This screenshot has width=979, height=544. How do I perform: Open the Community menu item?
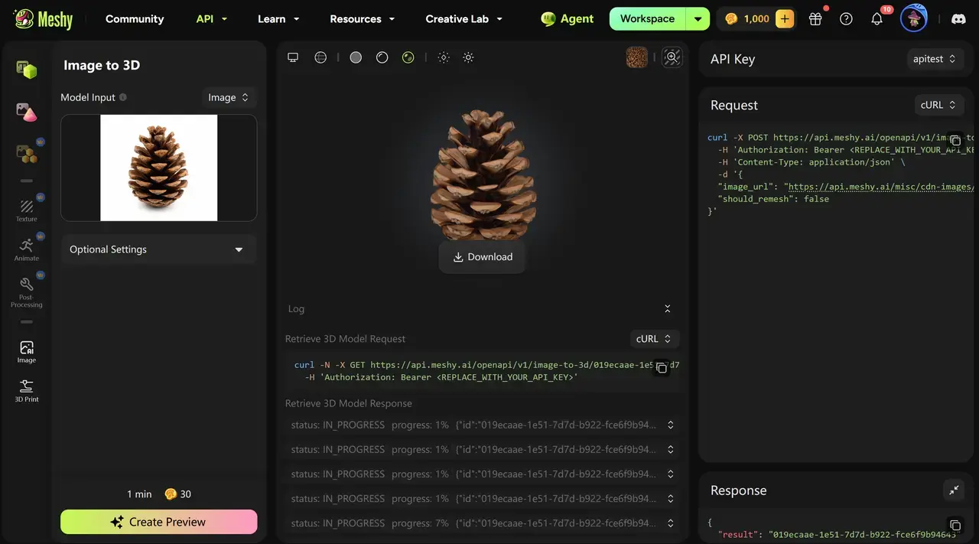tap(135, 19)
